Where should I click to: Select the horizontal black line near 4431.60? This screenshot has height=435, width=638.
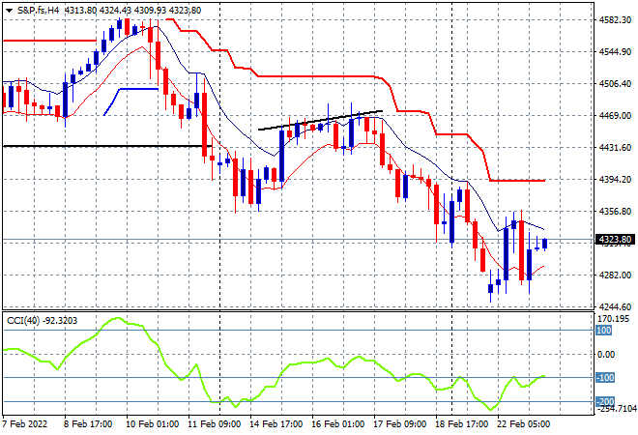pyautogui.click(x=107, y=146)
